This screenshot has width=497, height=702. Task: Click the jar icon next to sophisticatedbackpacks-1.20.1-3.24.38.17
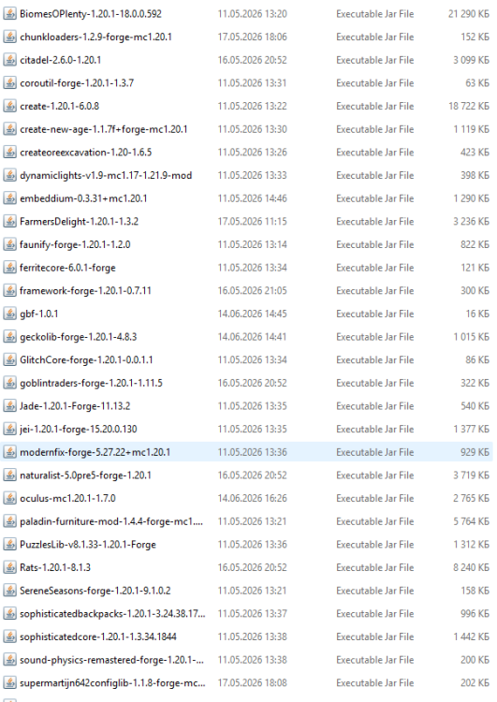pyautogui.click(x=10, y=613)
